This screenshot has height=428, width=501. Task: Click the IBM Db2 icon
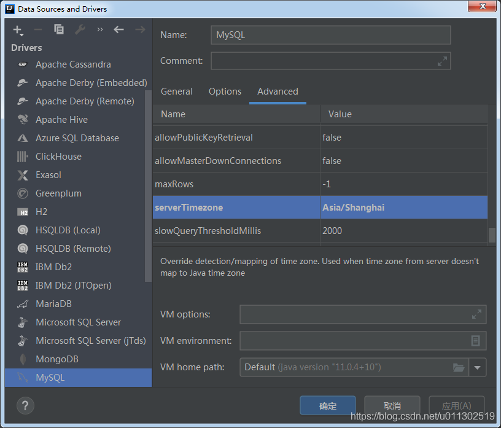pos(23,267)
